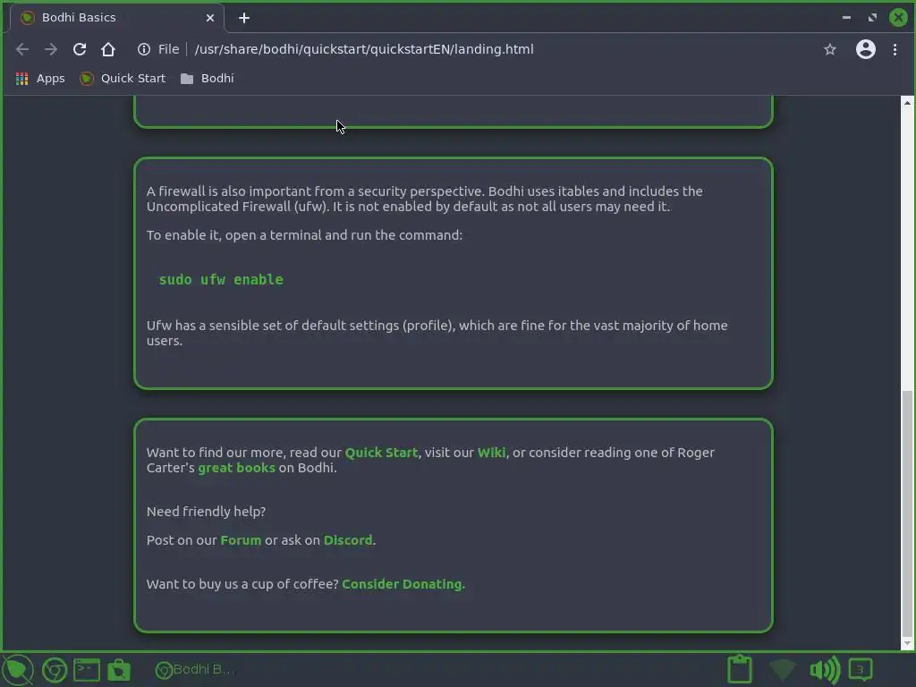Open the network wifi tray icon
The height and width of the screenshot is (687, 916).
[x=782, y=670]
